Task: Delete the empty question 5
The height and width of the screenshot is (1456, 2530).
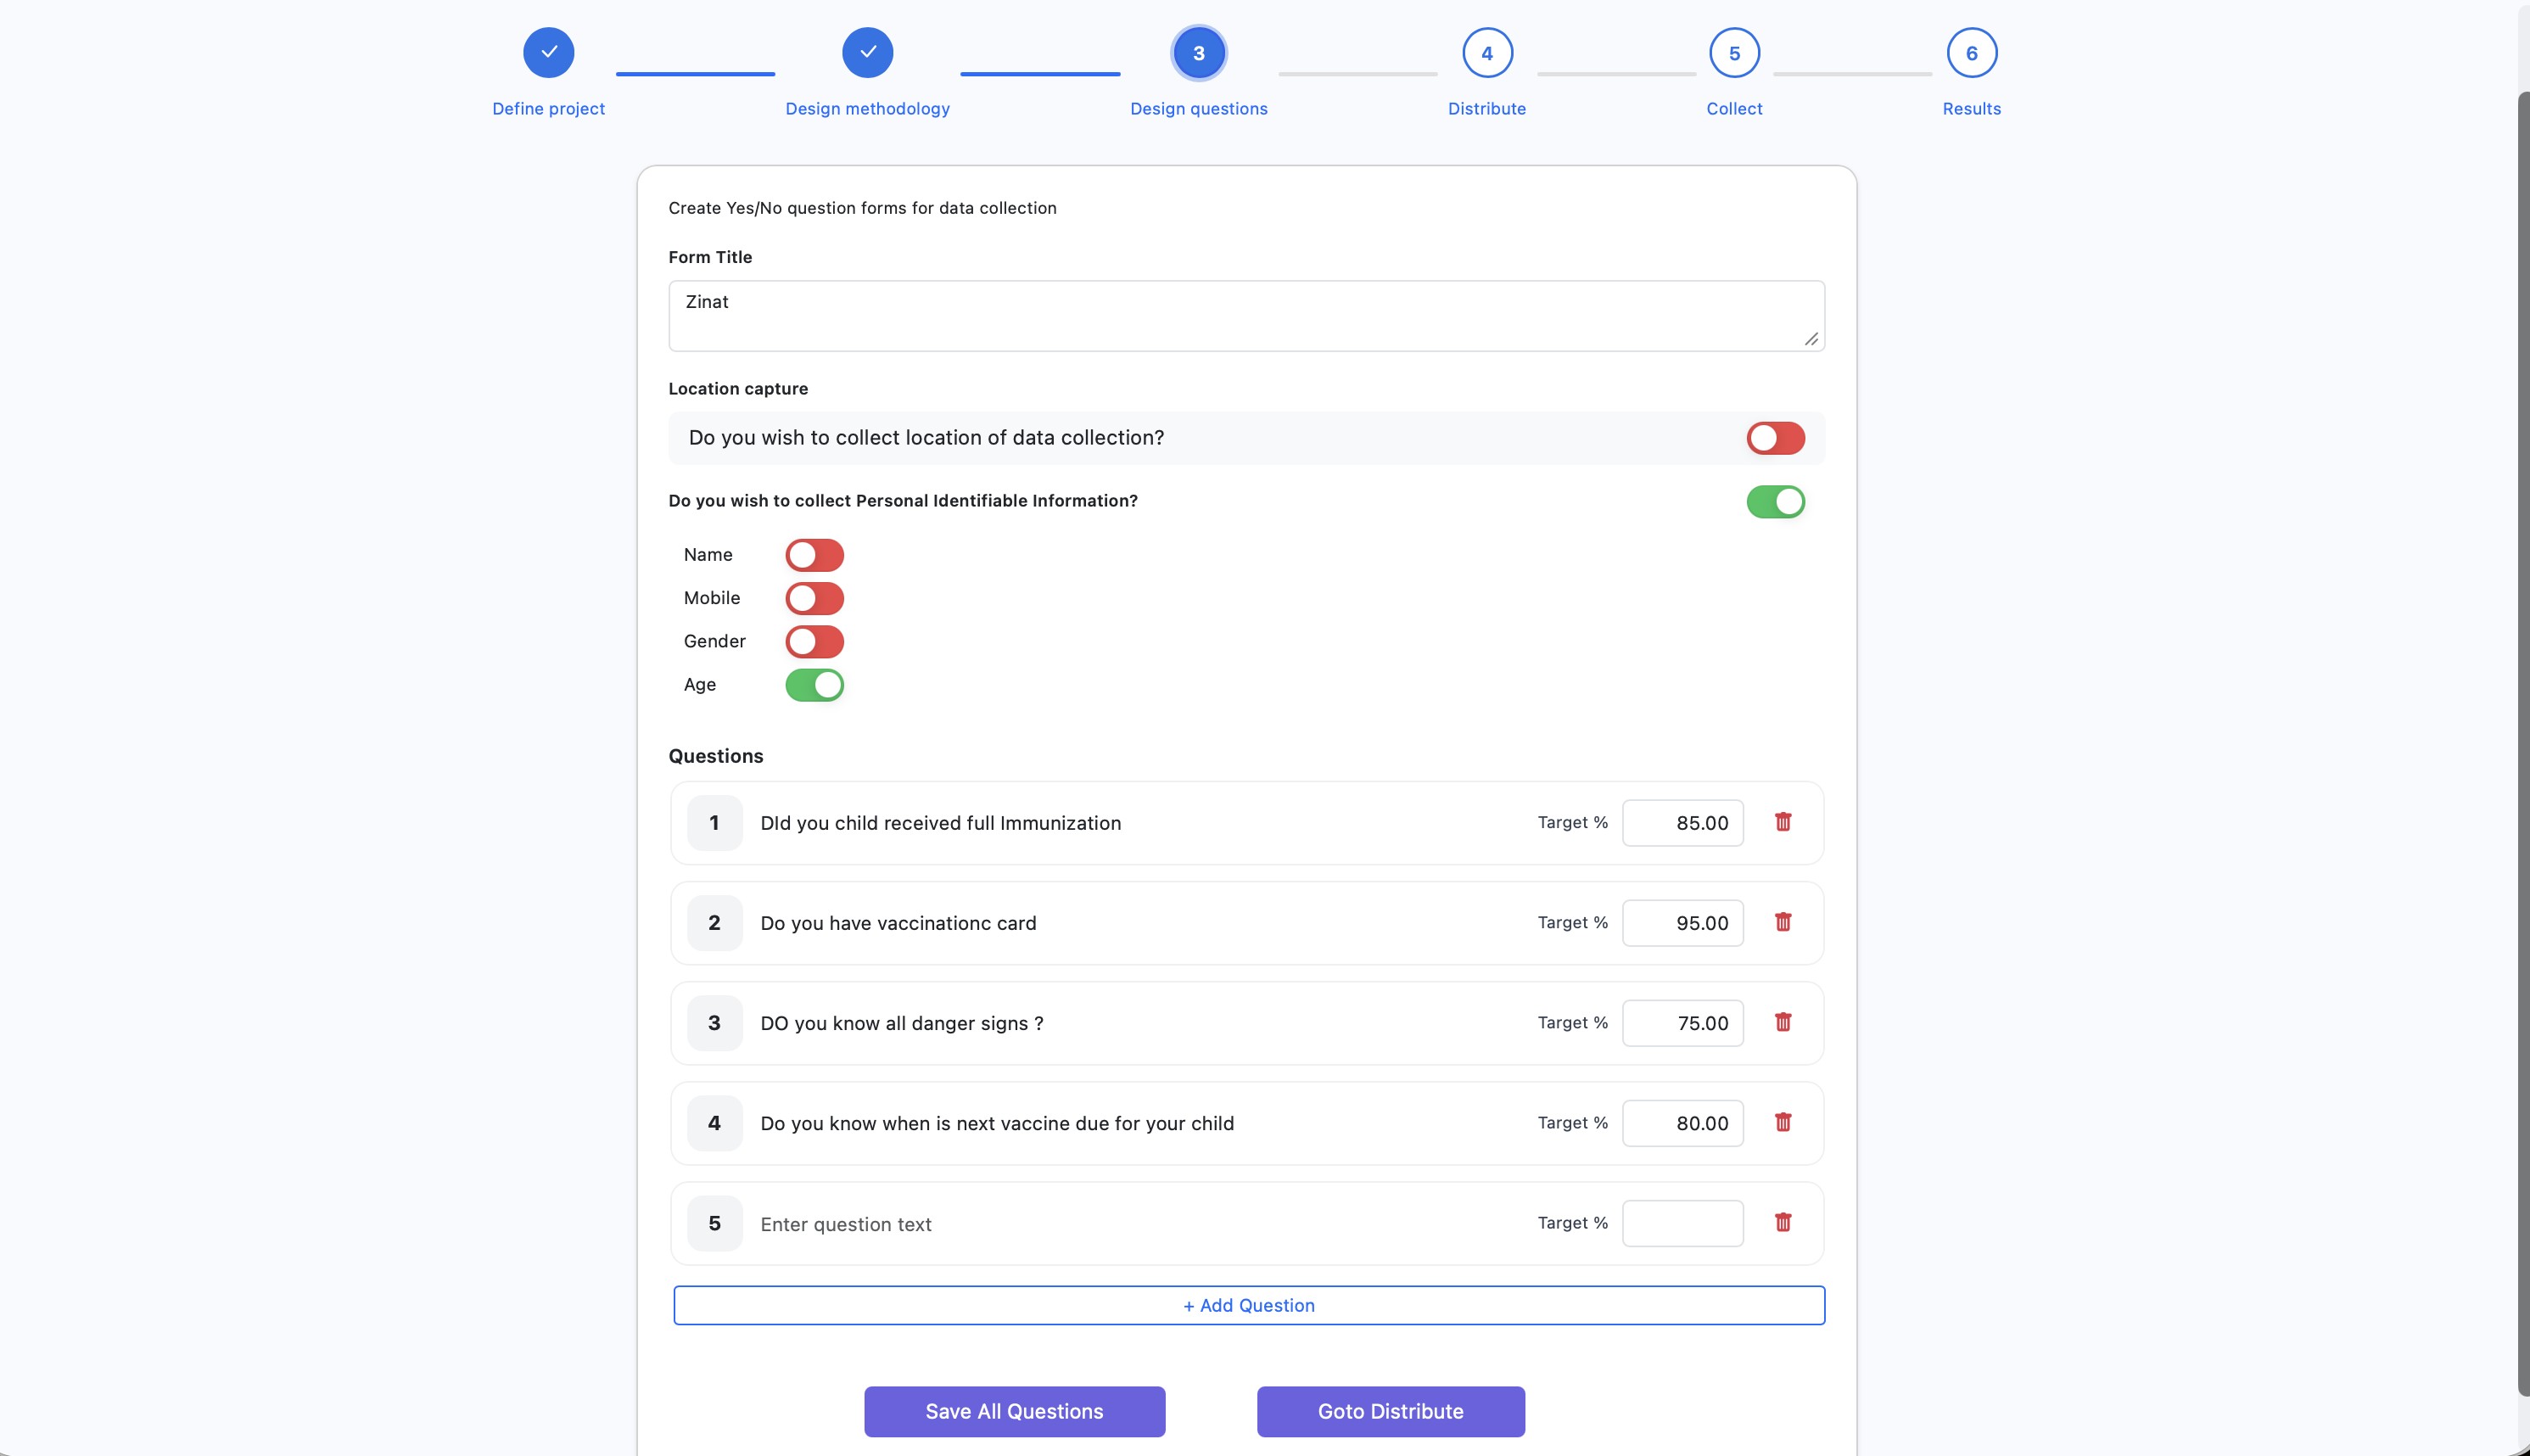Action: click(1784, 1222)
